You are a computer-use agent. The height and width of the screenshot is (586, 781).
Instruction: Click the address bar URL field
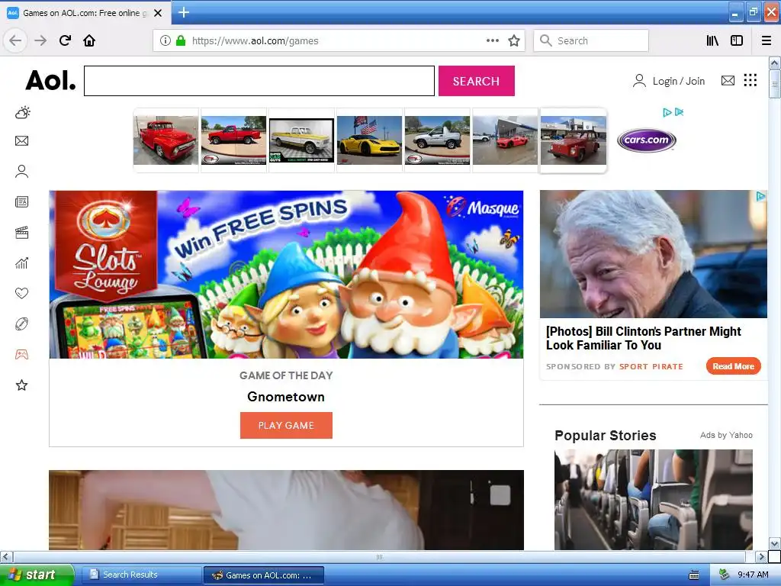pyautogui.click(x=337, y=40)
